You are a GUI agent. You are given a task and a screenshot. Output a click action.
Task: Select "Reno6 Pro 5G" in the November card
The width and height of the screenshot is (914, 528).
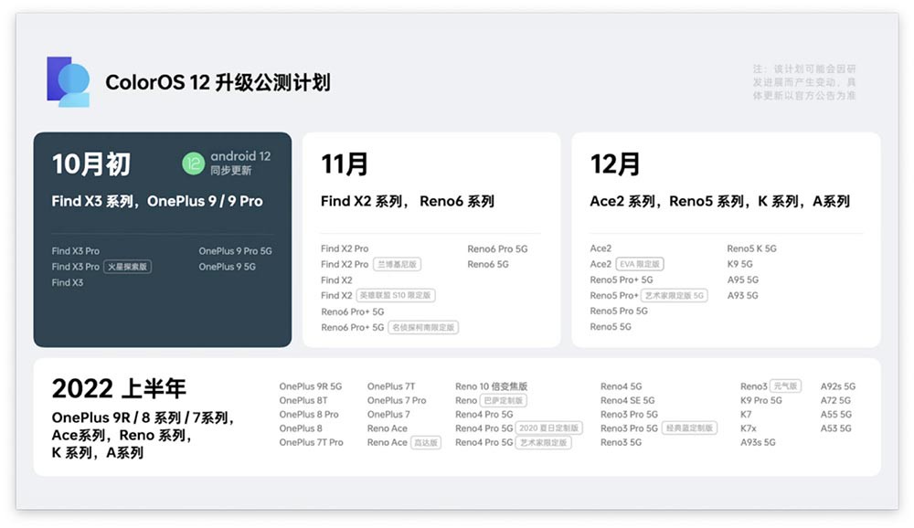pos(497,248)
